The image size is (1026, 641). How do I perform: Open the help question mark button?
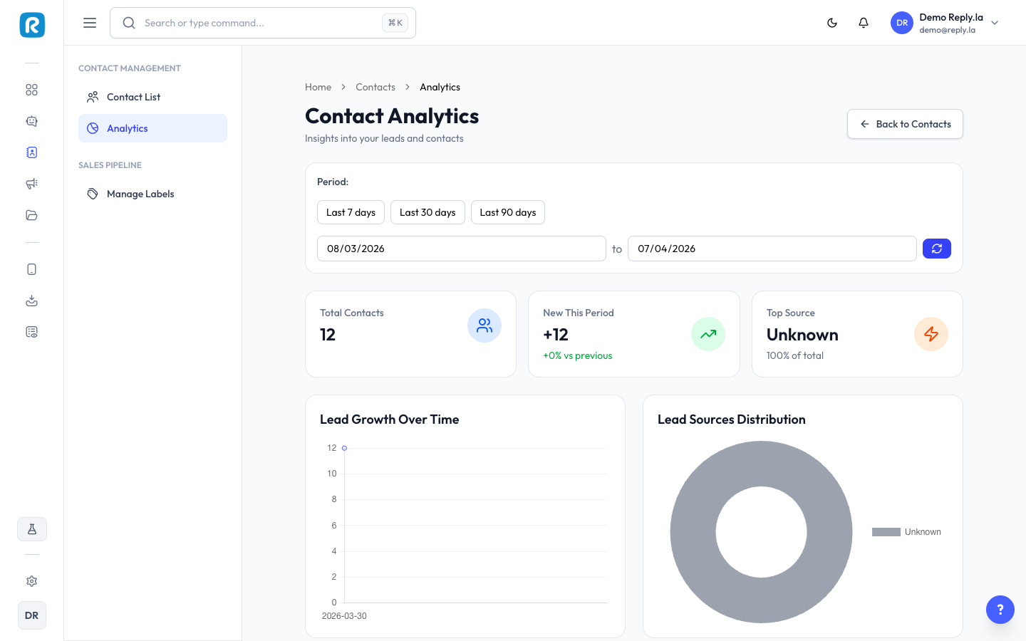1000,610
